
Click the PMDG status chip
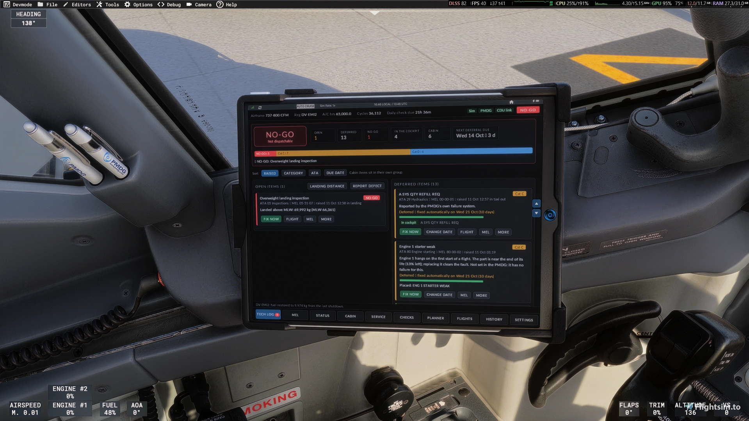point(486,110)
